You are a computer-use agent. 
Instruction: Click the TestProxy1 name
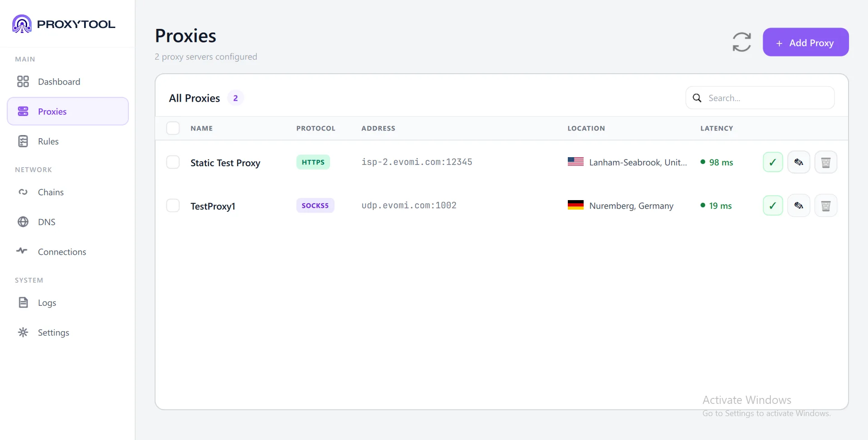pos(213,206)
